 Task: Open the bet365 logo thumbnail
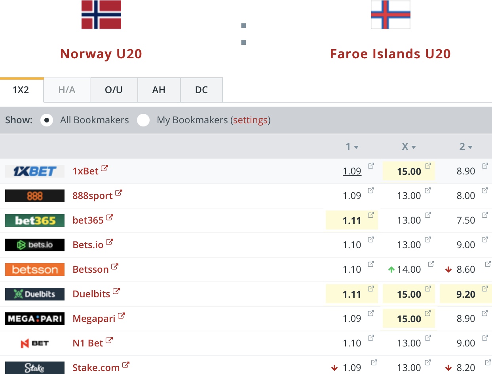click(35, 220)
